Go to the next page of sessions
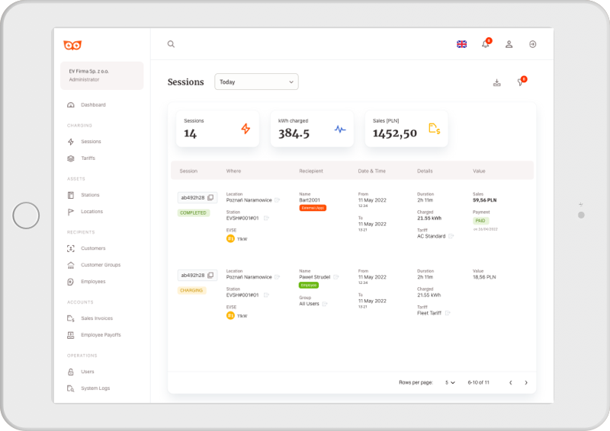 (x=526, y=382)
